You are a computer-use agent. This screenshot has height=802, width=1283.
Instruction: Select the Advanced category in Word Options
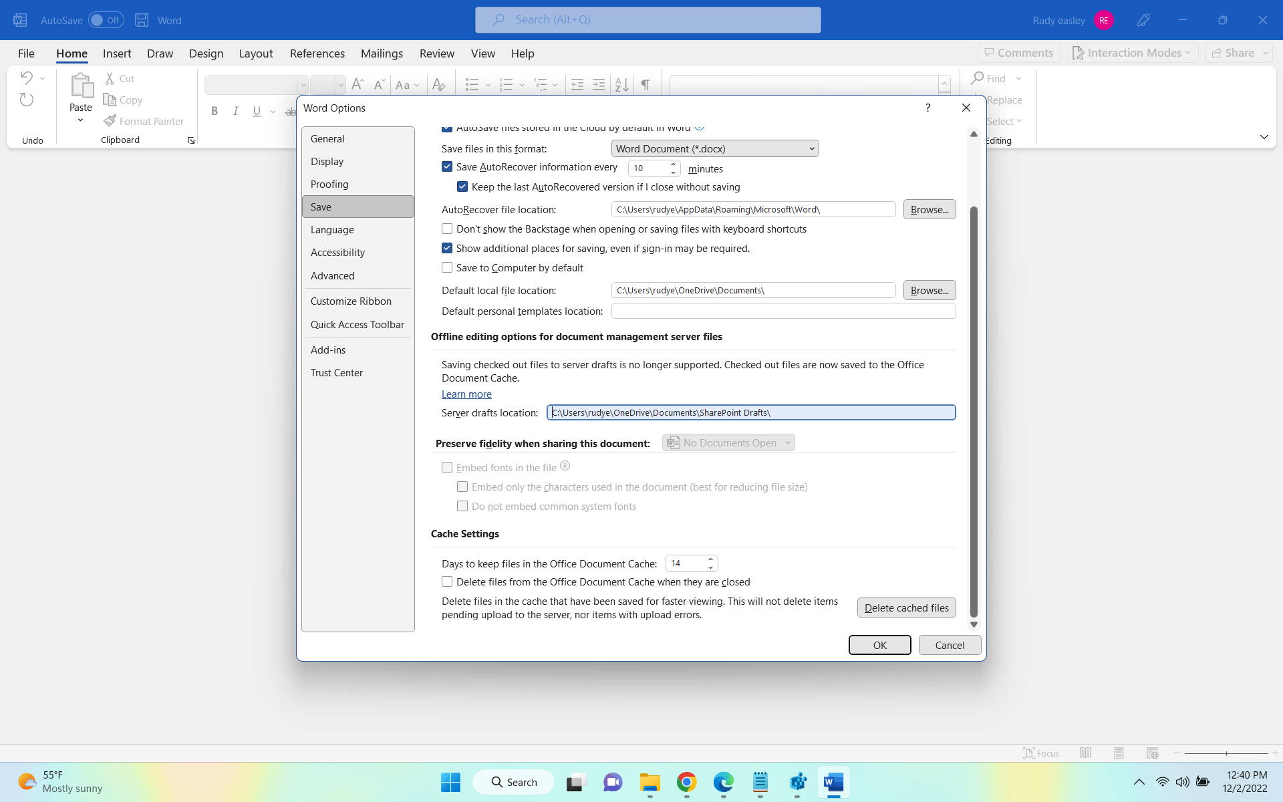point(332,276)
